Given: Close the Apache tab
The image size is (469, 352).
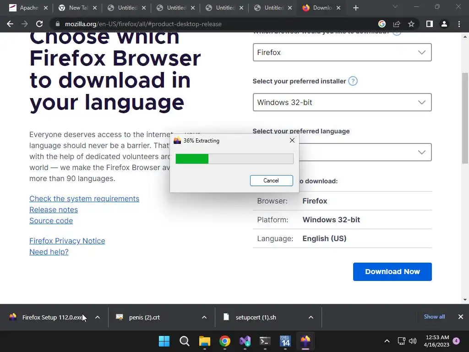Looking at the screenshot, I should pyautogui.click(x=46, y=8).
